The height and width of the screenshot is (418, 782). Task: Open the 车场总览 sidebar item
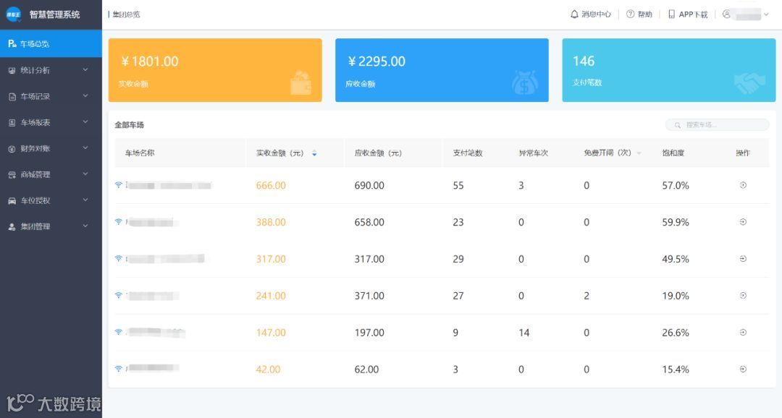tap(51, 44)
